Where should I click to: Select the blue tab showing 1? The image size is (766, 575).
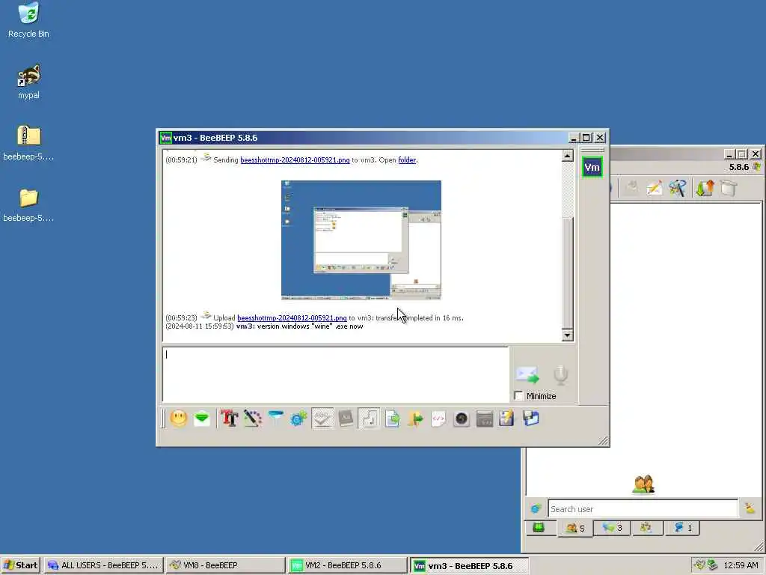(683, 528)
